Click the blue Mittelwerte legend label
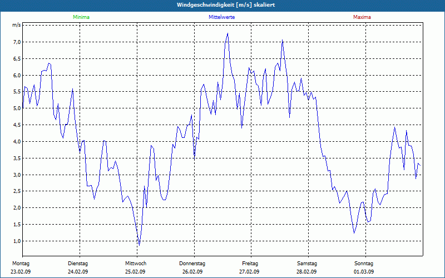The height and width of the screenshot is (278, 445). point(221,17)
